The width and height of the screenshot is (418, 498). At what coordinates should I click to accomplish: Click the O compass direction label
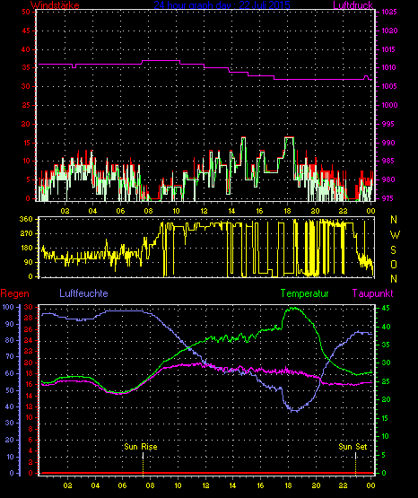tap(394, 264)
